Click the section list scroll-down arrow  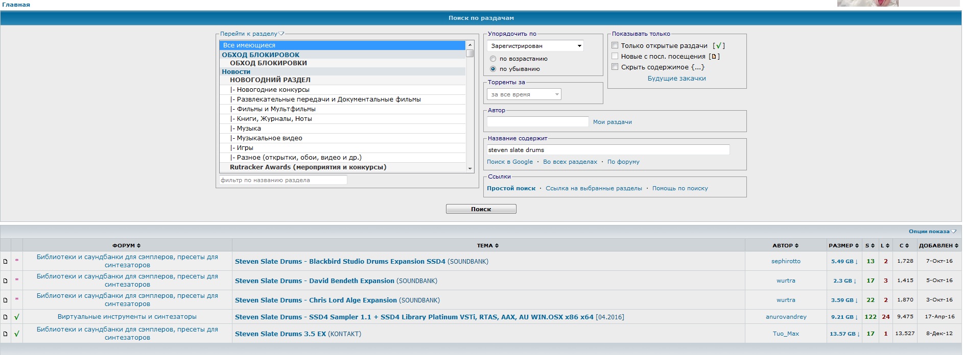[470, 168]
